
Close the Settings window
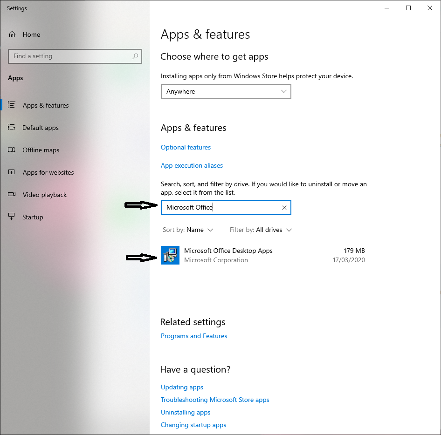click(430, 8)
